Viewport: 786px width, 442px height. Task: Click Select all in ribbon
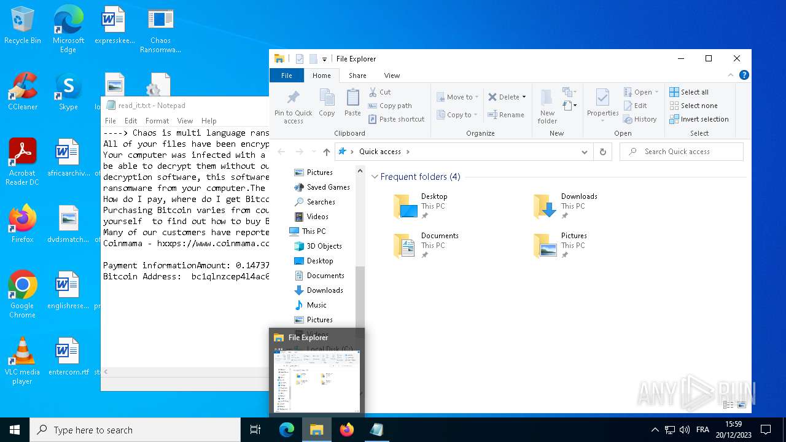pyautogui.click(x=689, y=92)
